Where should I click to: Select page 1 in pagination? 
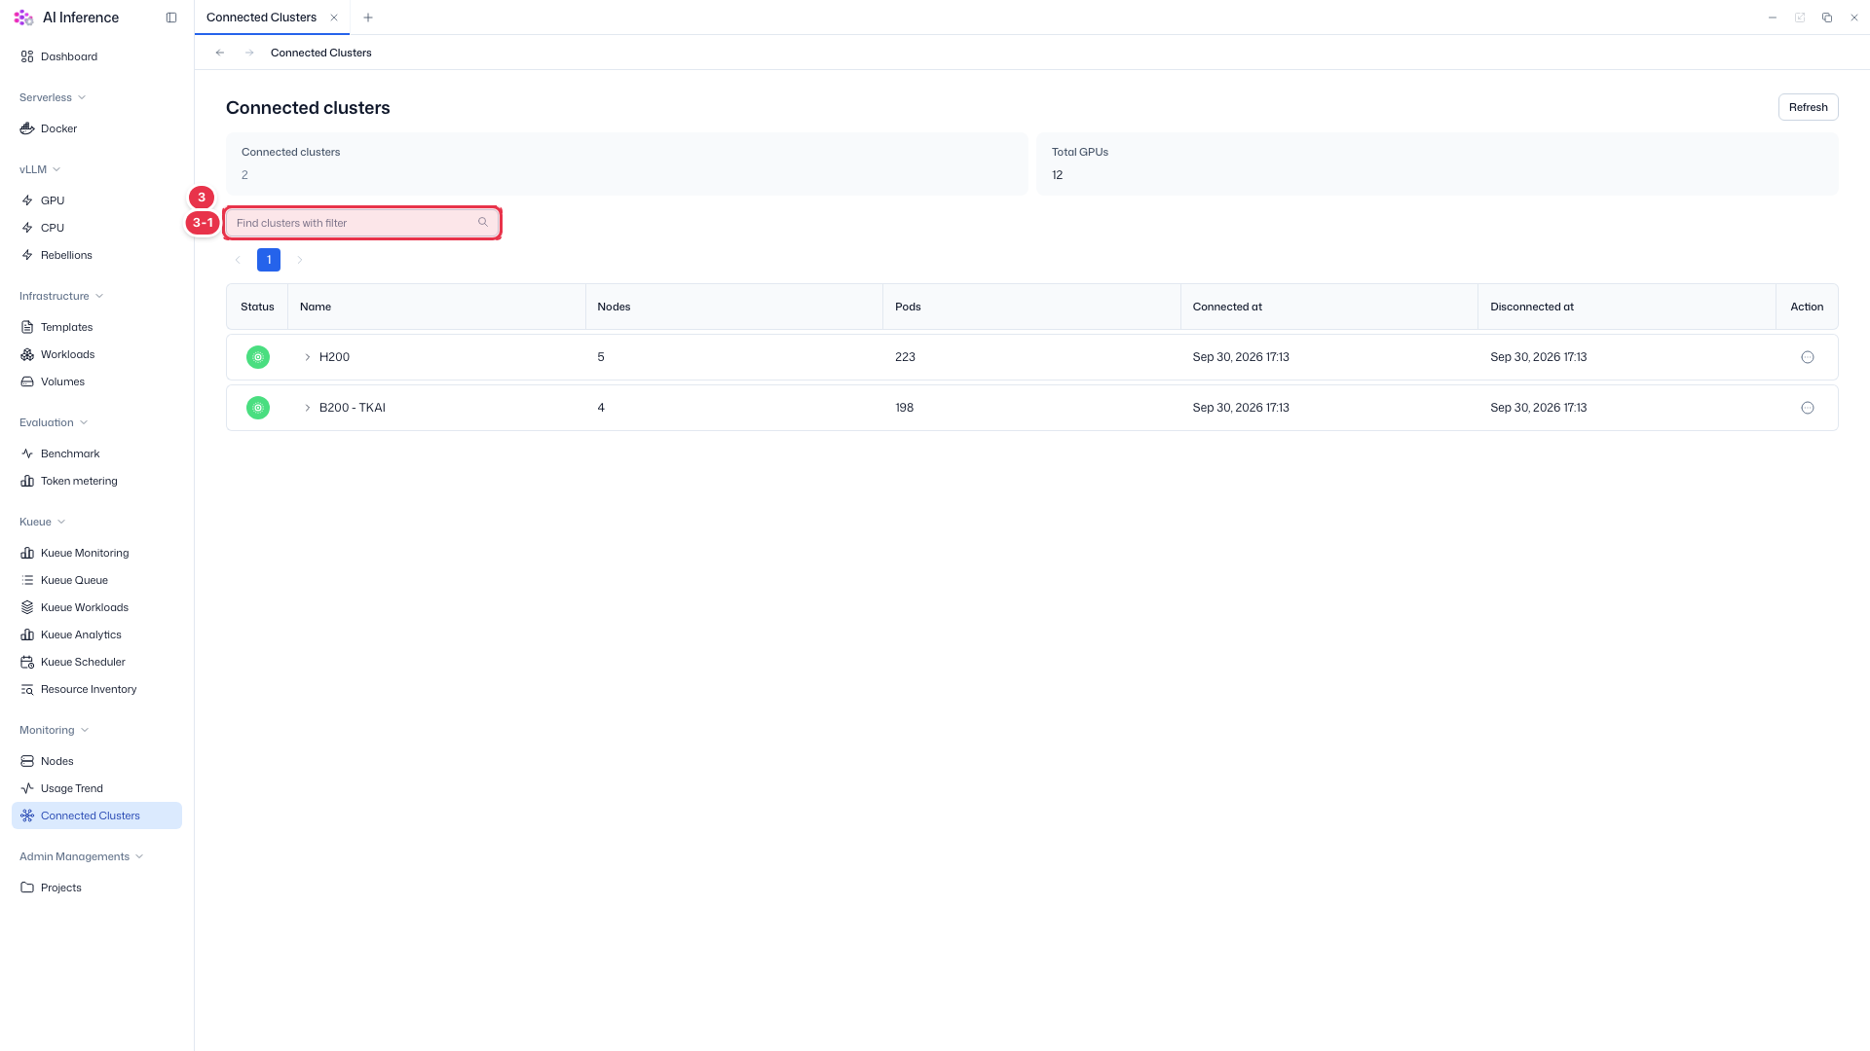269,260
